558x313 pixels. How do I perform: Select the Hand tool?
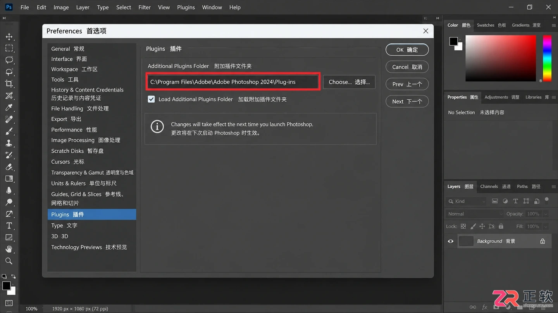[x=9, y=249]
